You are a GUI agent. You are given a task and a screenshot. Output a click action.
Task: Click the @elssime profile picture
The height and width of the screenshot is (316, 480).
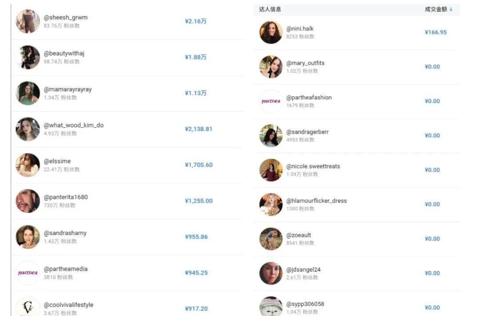pyautogui.click(x=28, y=165)
